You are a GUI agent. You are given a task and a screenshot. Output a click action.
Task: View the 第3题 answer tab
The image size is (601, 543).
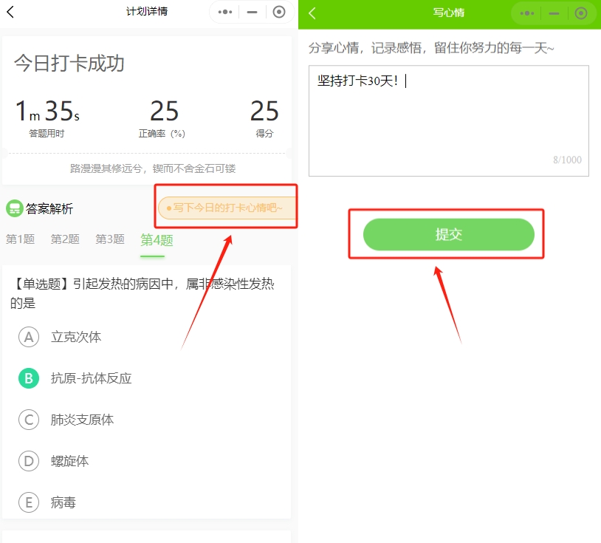[x=110, y=239]
